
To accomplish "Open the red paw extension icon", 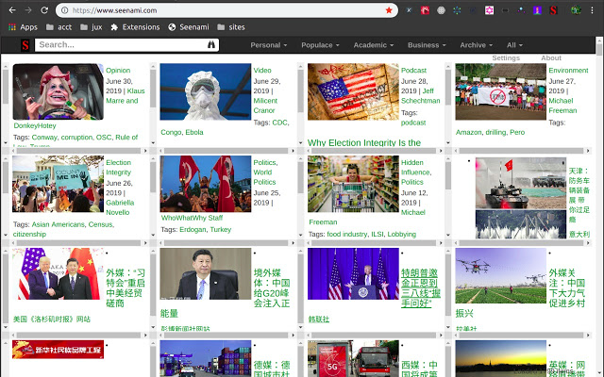I will [425, 10].
